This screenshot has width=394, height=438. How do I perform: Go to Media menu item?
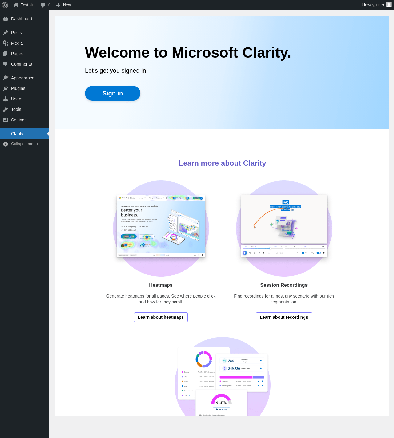(x=25, y=43)
